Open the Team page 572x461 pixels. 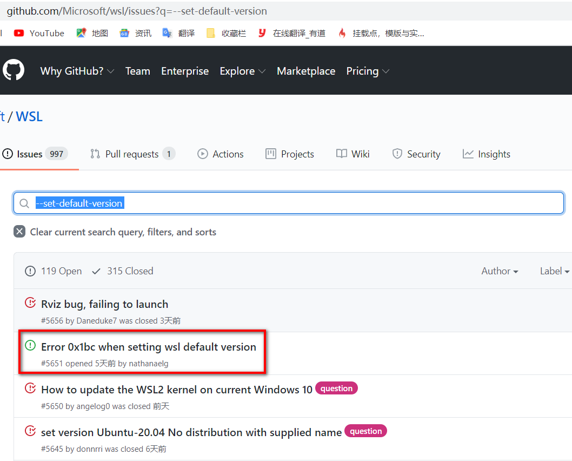coord(137,71)
